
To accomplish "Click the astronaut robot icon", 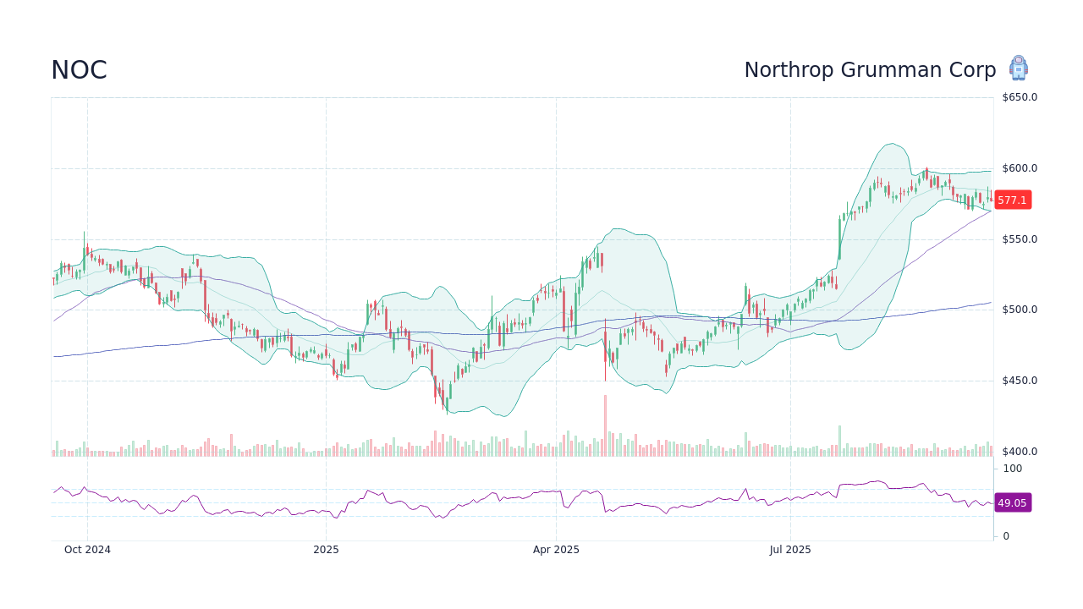I will tap(1019, 68).
